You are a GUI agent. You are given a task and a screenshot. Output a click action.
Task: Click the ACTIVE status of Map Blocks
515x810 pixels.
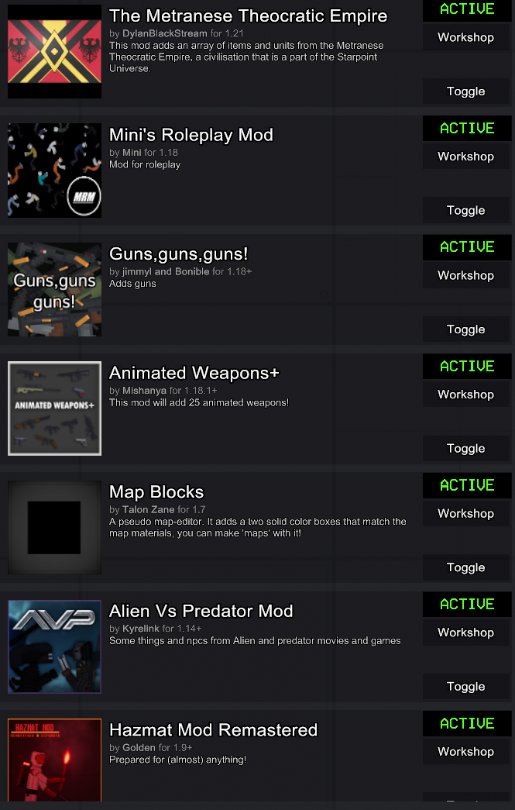click(467, 485)
